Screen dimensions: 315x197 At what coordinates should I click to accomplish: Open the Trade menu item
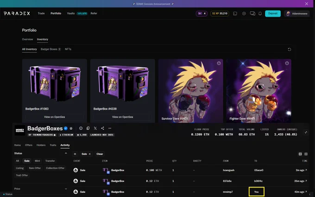(x=41, y=13)
